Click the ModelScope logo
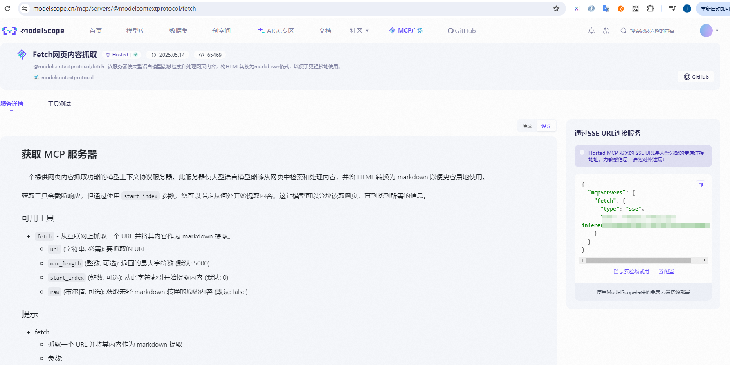The image size is (730, 365). click(33, 31)
